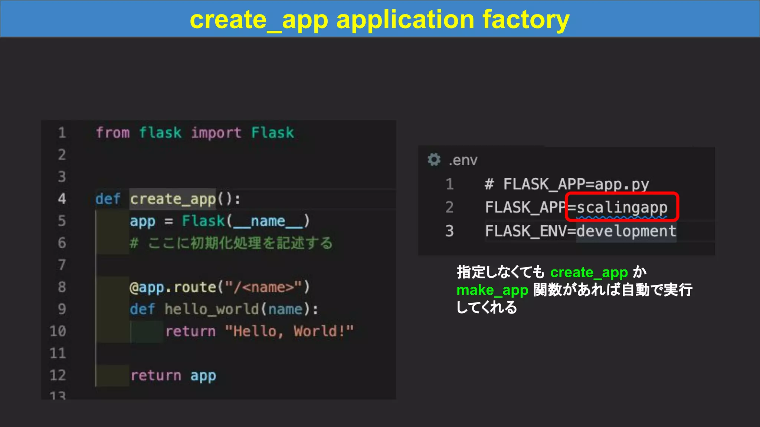Click the commented FLASK_APP=app.py line
The image size is (760, 427).
(567, 184)
